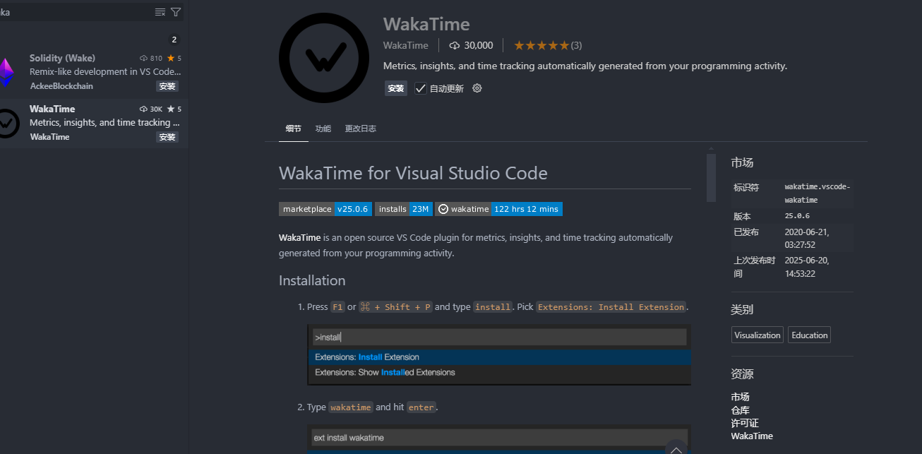Screen dimensions: 922x454
Task: Click the readme vertical scrollbar thumb
Action: click(712, 178)
